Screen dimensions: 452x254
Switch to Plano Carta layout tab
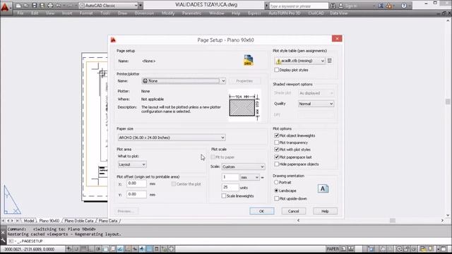(108, 221)
